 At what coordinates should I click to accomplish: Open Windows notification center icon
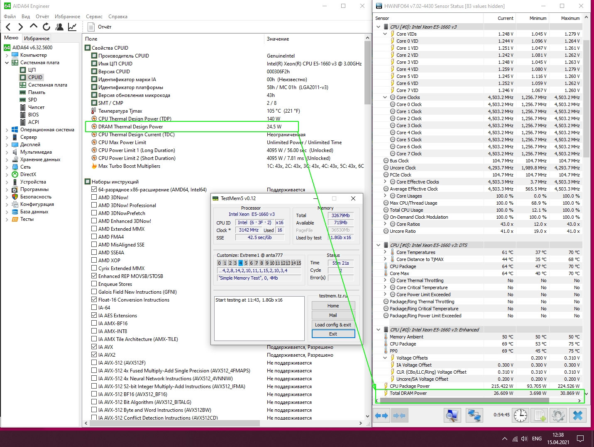click(x=581, y=439)
